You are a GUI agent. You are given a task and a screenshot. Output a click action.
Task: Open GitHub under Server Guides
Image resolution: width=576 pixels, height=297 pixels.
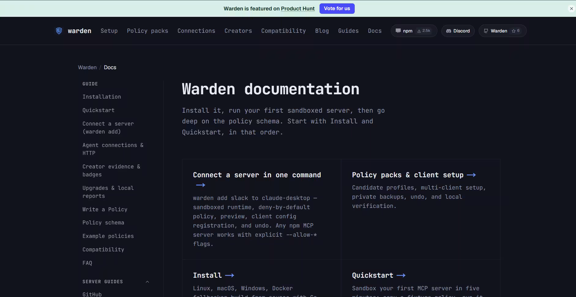coord(92,294)
